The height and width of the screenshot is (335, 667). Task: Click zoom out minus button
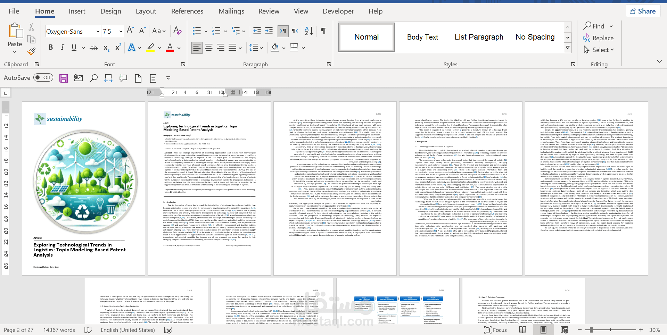[x=579, y=330]
